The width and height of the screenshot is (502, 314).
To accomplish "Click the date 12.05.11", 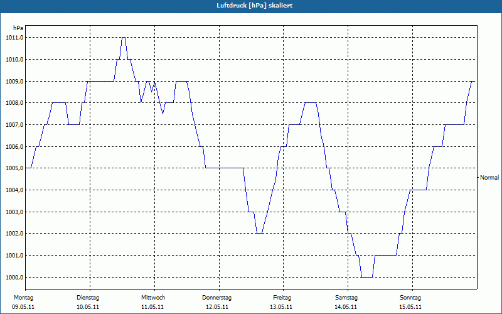I will pyautogui.click(x=217, y=307).
